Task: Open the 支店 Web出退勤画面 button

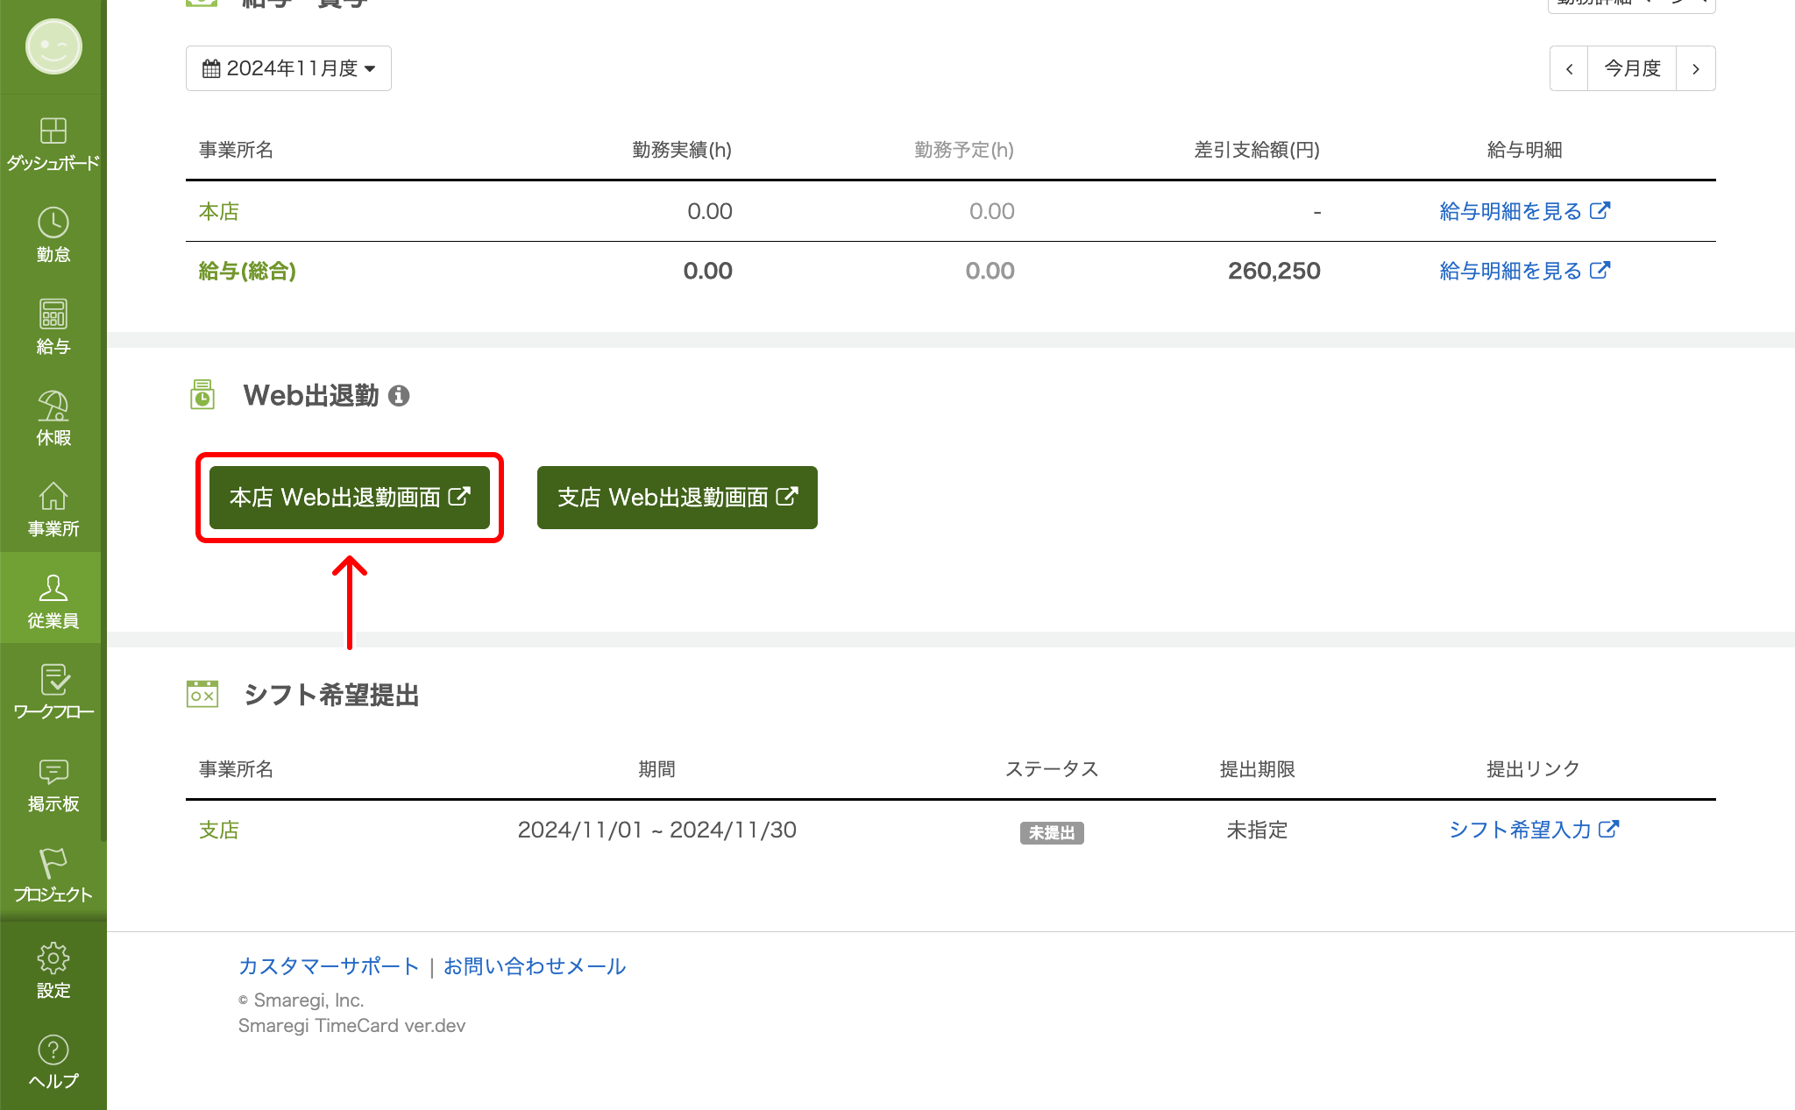Action: [x=677, y=498]
